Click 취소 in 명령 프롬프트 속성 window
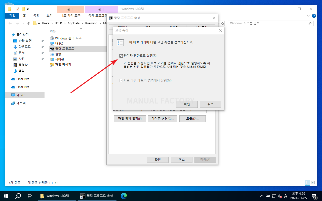This screenshot has height=201, width=322. (x=181, y=160)
